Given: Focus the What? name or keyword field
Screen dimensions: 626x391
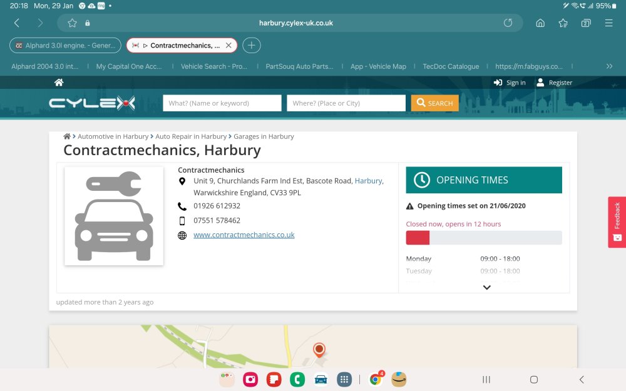Looking at the screenshot, I should click(222, 103).
